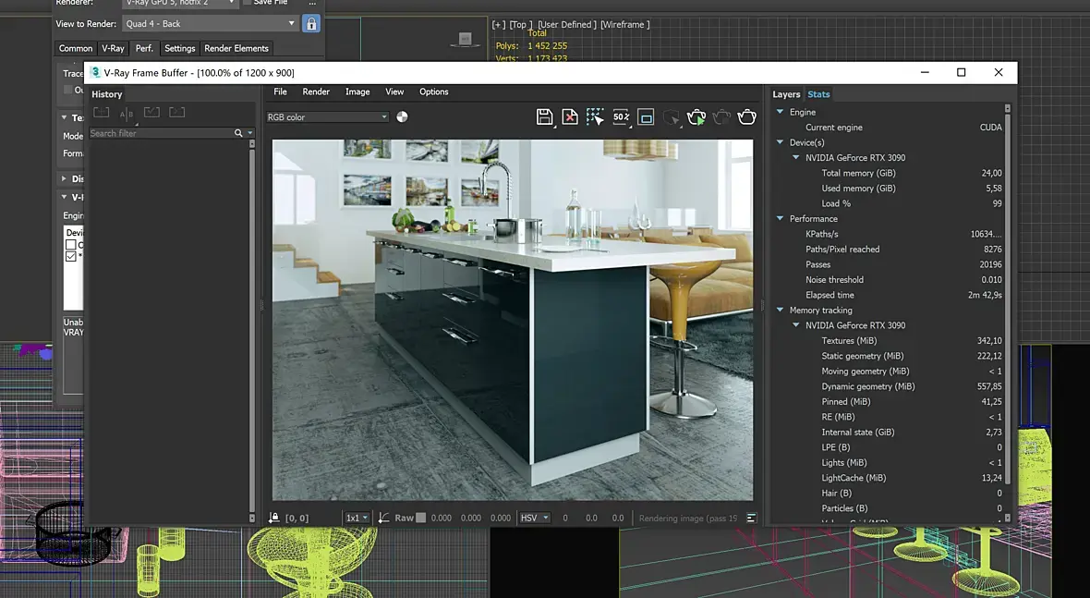Image resolution: width=1090 pixels, height=598 pixels.
Task: Click the save image disk icon
Action: click(x=544, y=117)
